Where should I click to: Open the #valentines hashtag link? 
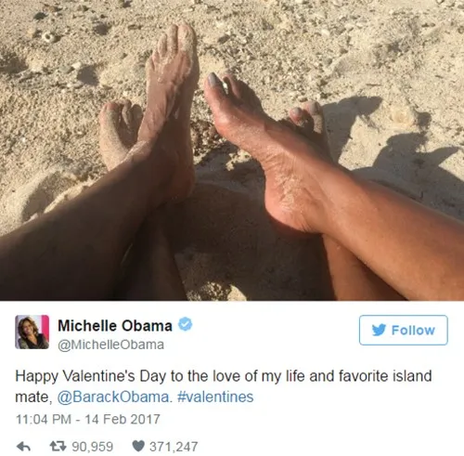click(x=215, y=397)
